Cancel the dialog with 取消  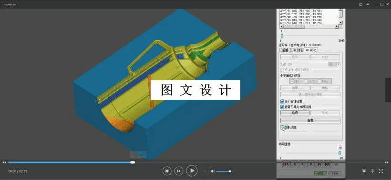click(335, 173)
